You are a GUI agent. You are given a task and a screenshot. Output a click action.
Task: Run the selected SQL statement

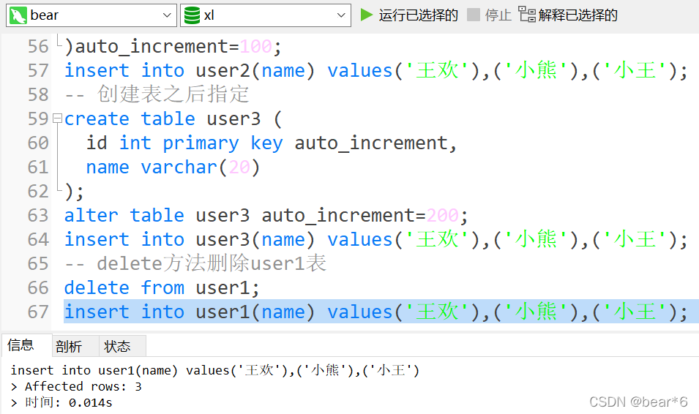[x=409, y=15]
